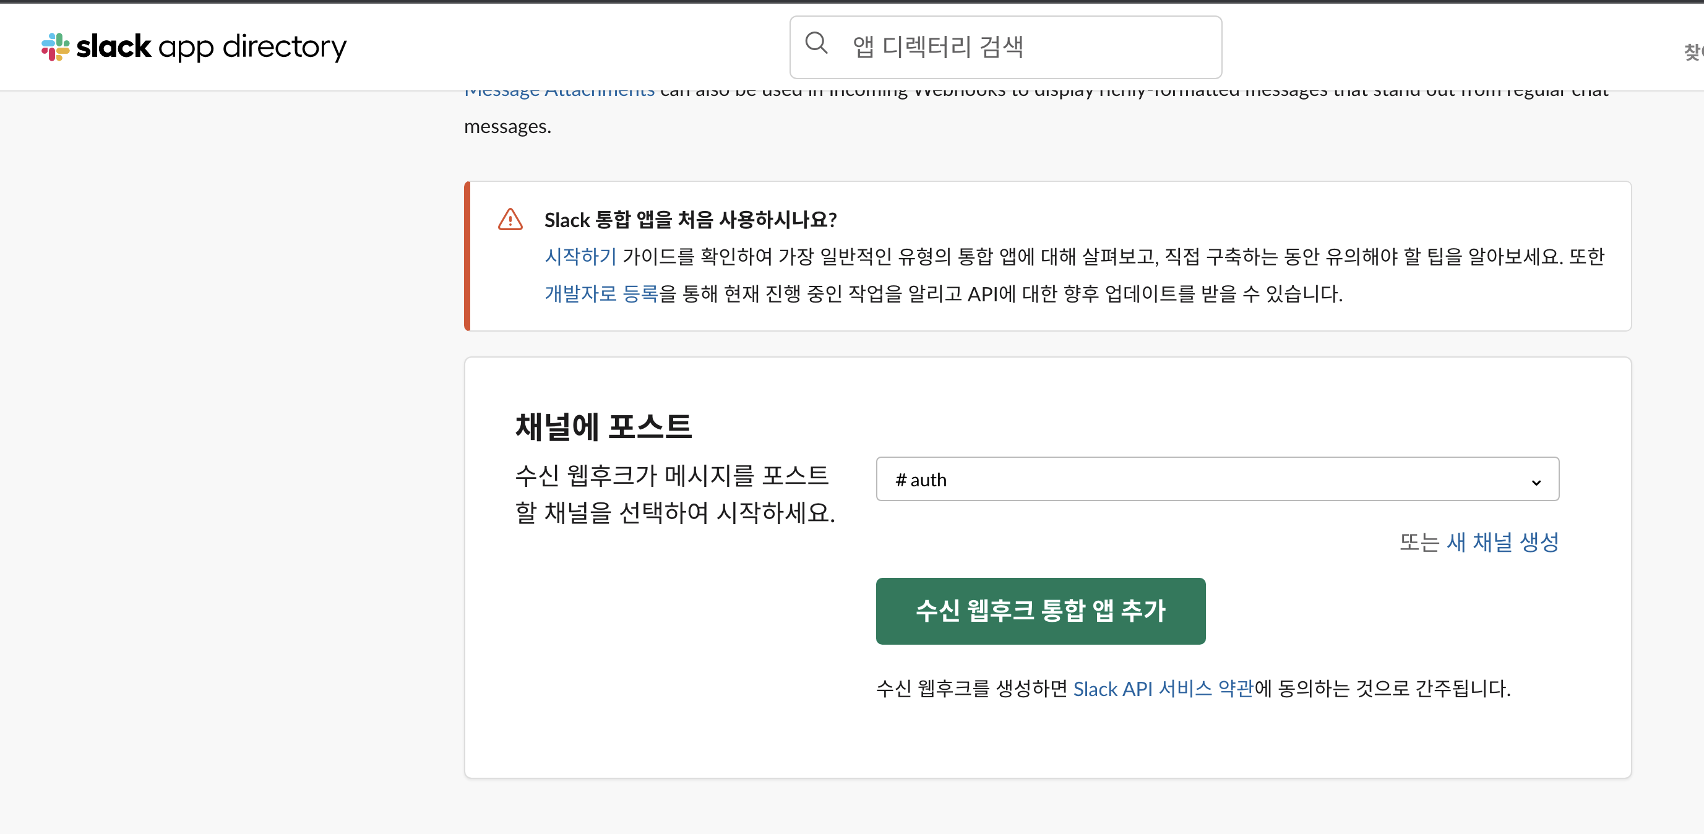Open the 시작하기 guide link
The height and width of the screenshot is (834, 1704).
tap(580, 257)
